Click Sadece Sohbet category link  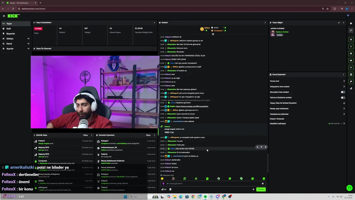pos(282,32)
